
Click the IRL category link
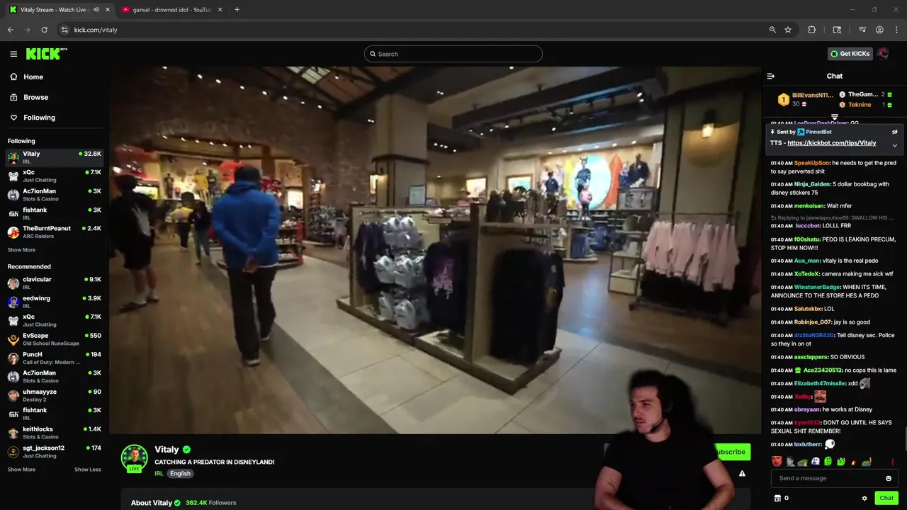[159, 473]
